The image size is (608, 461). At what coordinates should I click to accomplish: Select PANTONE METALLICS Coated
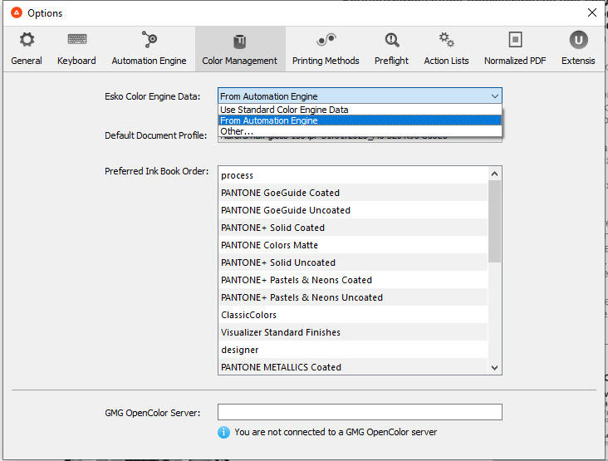(353, 367)
